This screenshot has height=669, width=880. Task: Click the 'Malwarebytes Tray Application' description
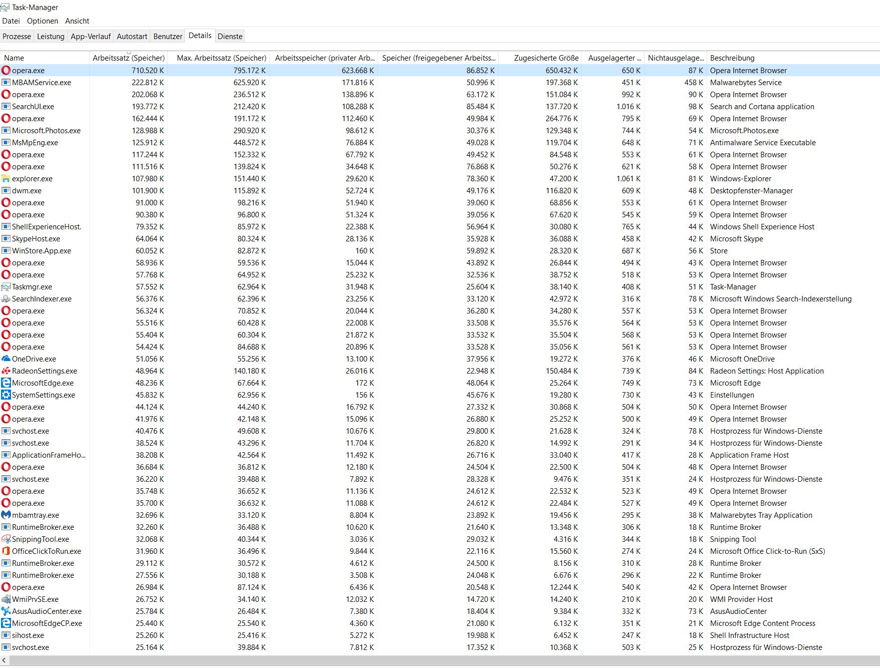click(761, 515)
